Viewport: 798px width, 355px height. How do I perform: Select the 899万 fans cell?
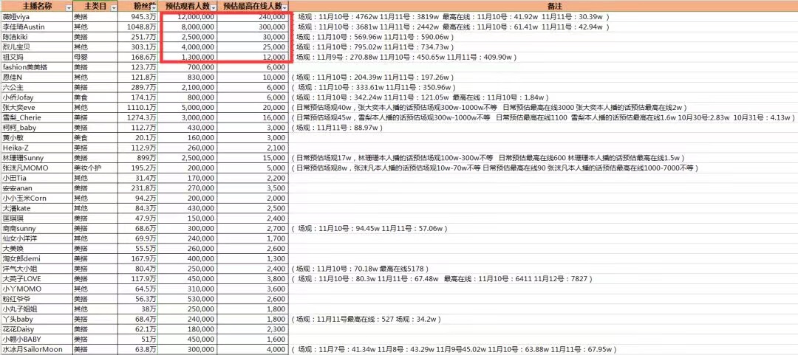pos(139,158)
